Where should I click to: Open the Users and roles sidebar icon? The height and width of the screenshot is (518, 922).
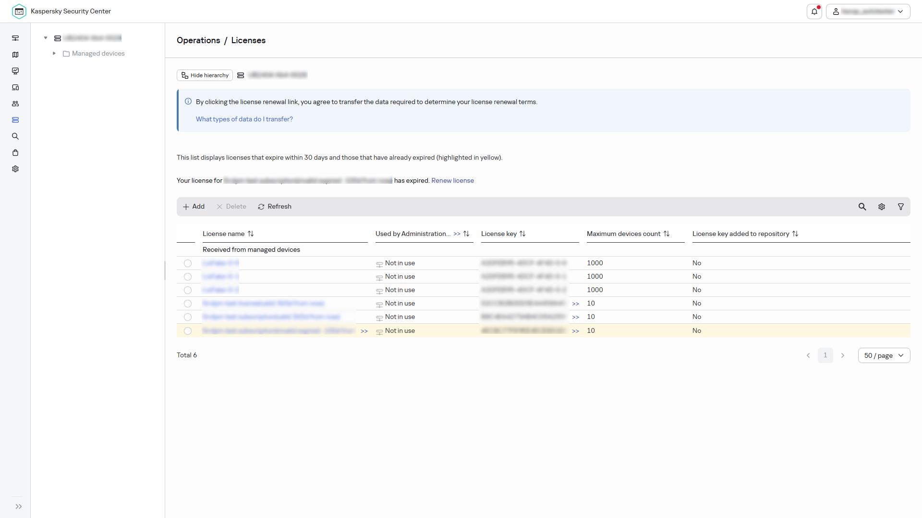click(15, 104)
